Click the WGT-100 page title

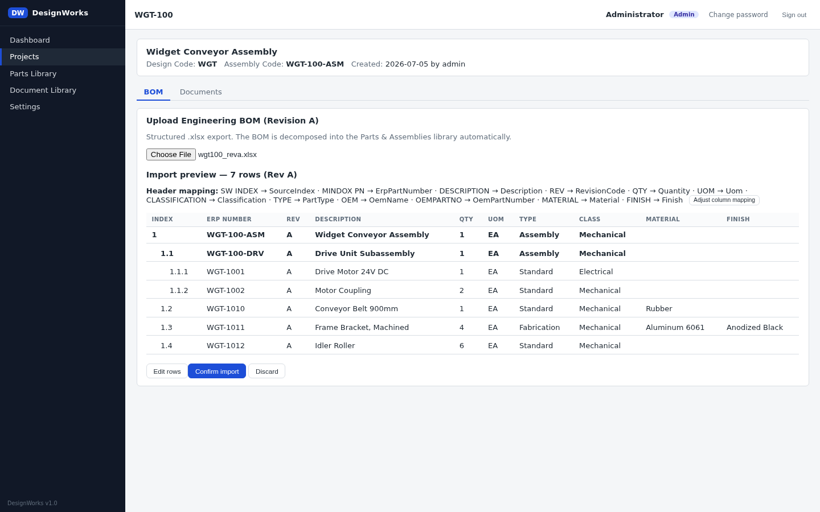click(154, 15)
